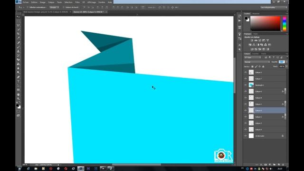This screenshot has height=171, width=304.
Task: Add a Brightness/Contrast adjustment
Action: (x=252, y=40)
